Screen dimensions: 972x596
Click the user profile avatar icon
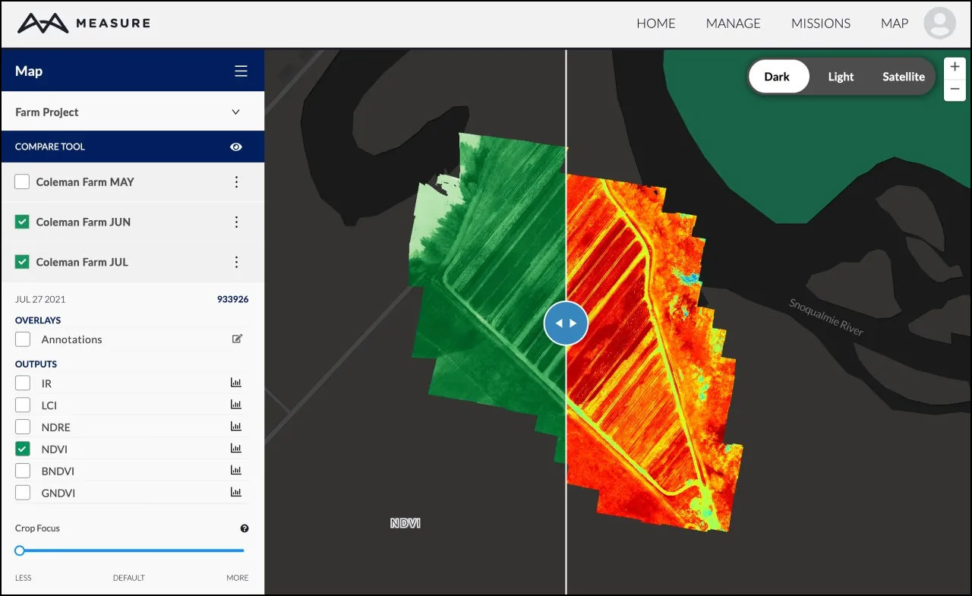tap(939, 24)
